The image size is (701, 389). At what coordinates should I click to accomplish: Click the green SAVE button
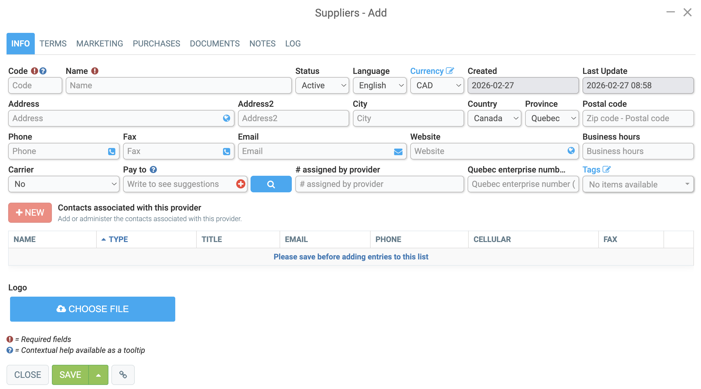[70, 375]
